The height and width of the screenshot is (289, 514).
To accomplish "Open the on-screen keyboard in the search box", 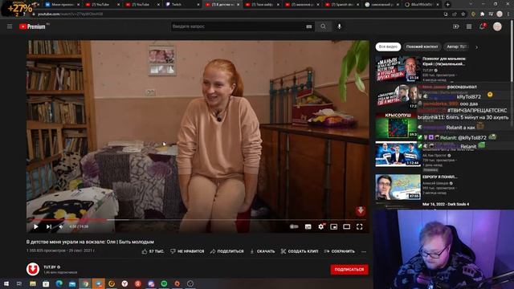I will pyautogui.click(x=308, y=26).
